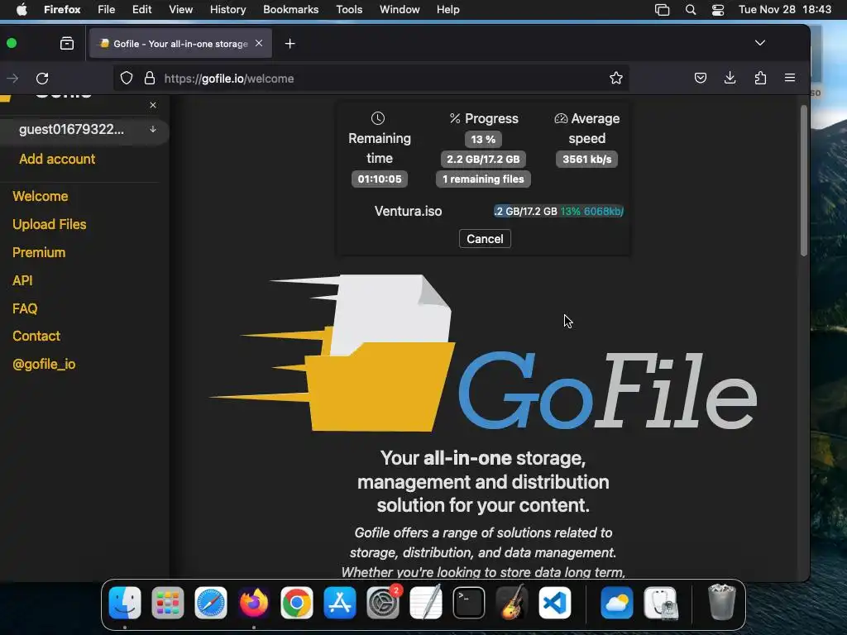This screenshot has height=635, width=847.
Task: Open the File menu
Action: (x=106, y=10)
